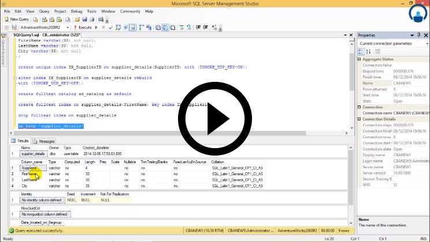
Task: Open the AdventureWorks2008R2 database dropdown
Action: pos(68,28)
